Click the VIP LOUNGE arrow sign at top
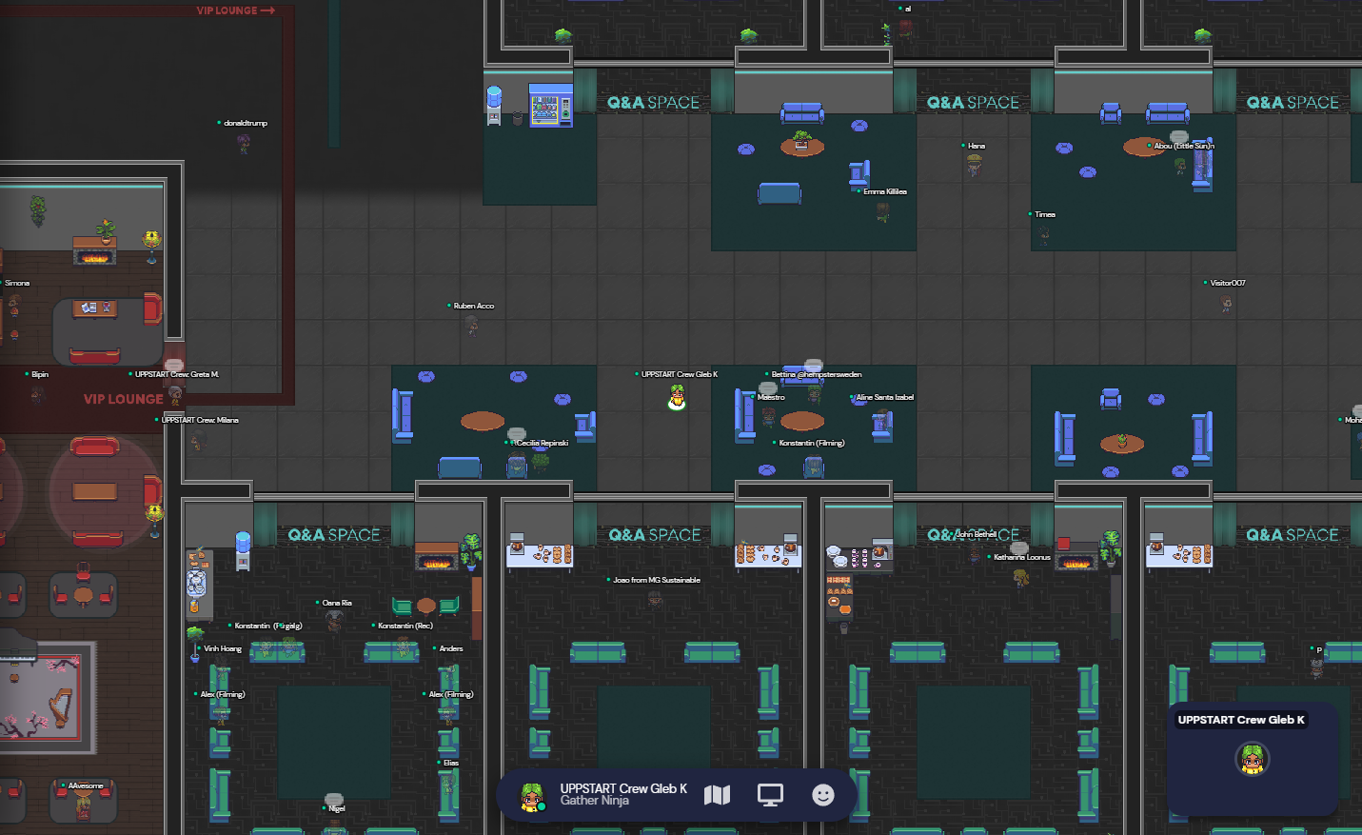This screenshot has height=835, width=1362. pos(235,10)
